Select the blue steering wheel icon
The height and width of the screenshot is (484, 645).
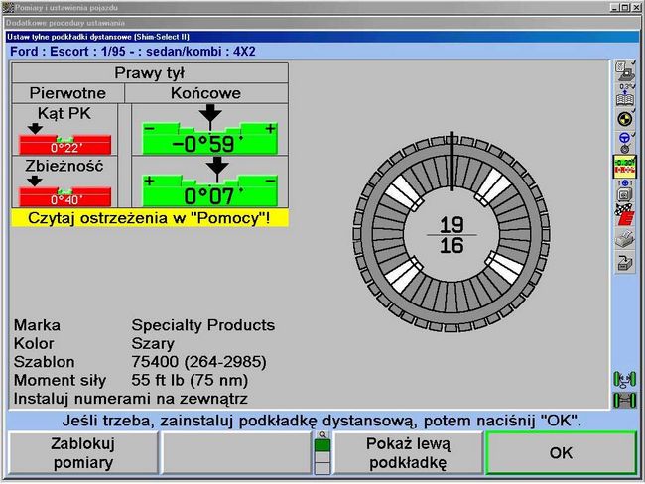[625, 142]
